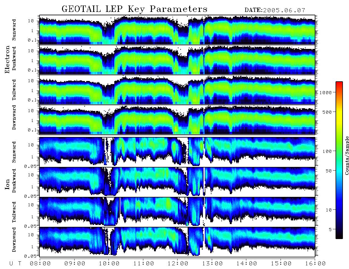Click the 13:00 time tick label
The image size is (349, 269).
[212, 263]
